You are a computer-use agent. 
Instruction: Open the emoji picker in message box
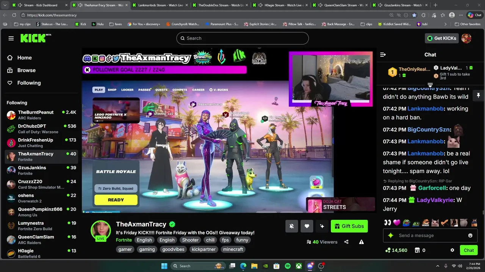point(470,235)
